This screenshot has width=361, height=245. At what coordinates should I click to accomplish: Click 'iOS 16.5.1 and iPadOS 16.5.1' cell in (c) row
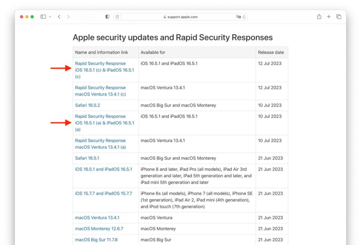coord(169,63)
